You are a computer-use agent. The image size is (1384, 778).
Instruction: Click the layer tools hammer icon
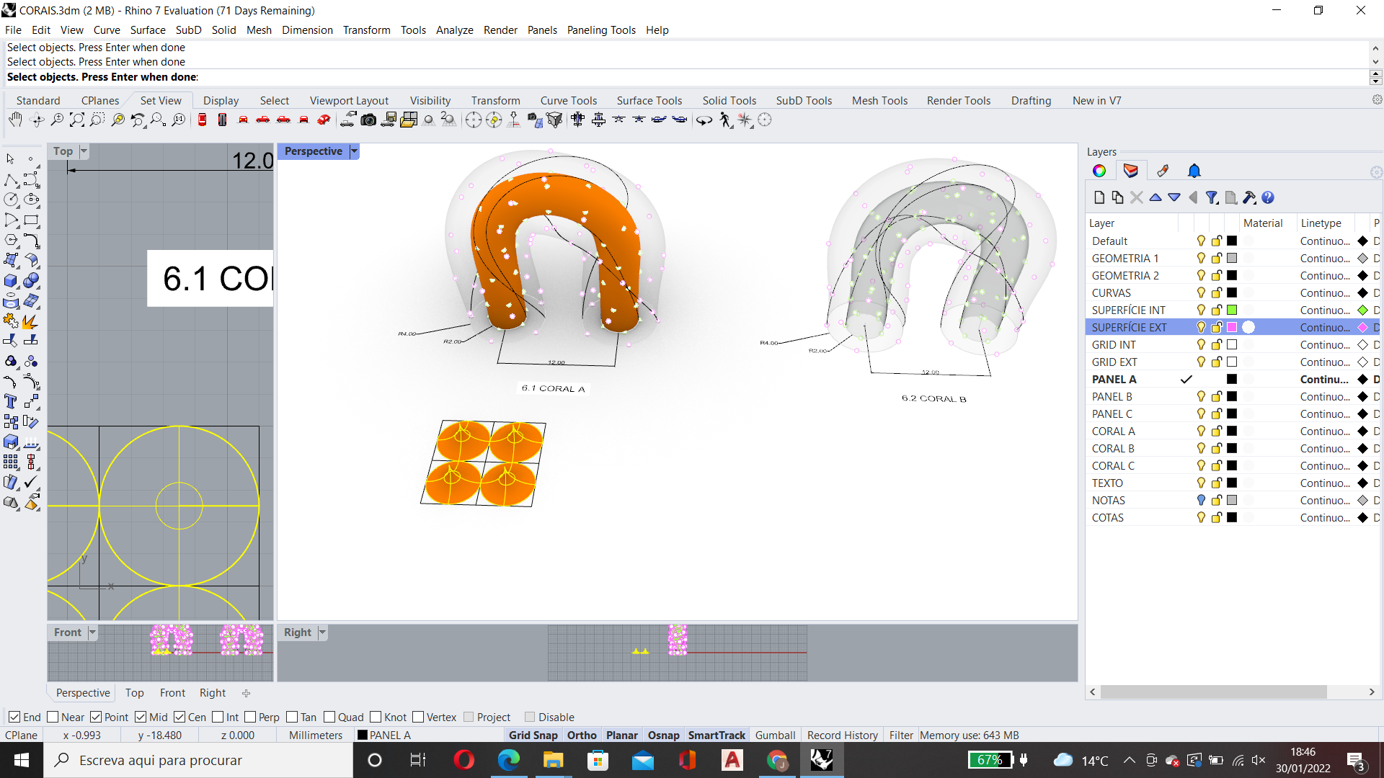pos(1249,197)
